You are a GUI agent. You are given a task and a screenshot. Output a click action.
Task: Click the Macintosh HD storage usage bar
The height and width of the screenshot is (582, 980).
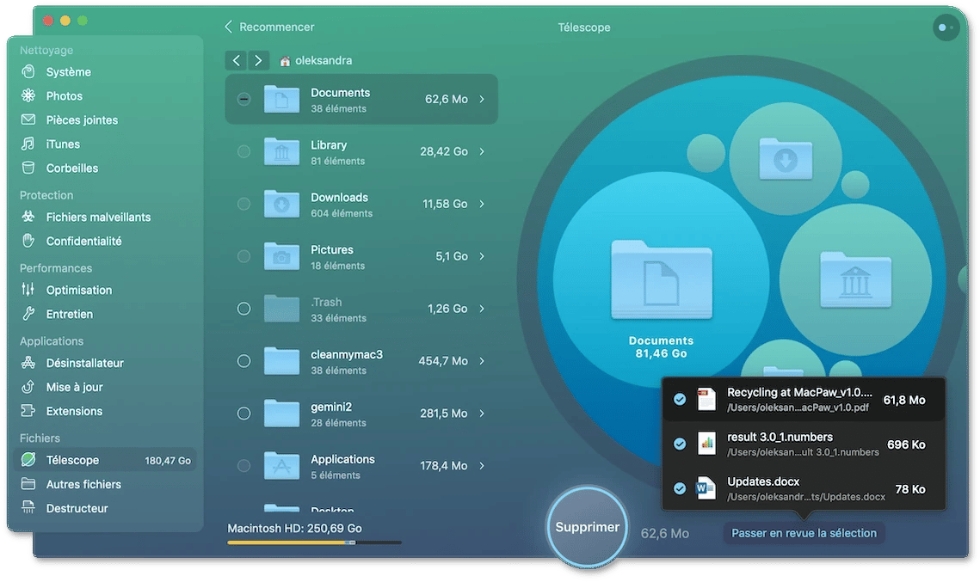314,542
